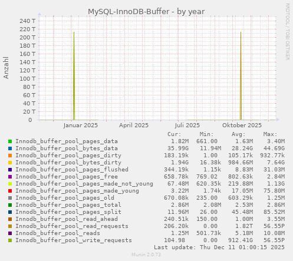
Task: Click the olive read_requests legend swatch
Action: (x=10, y=226)
